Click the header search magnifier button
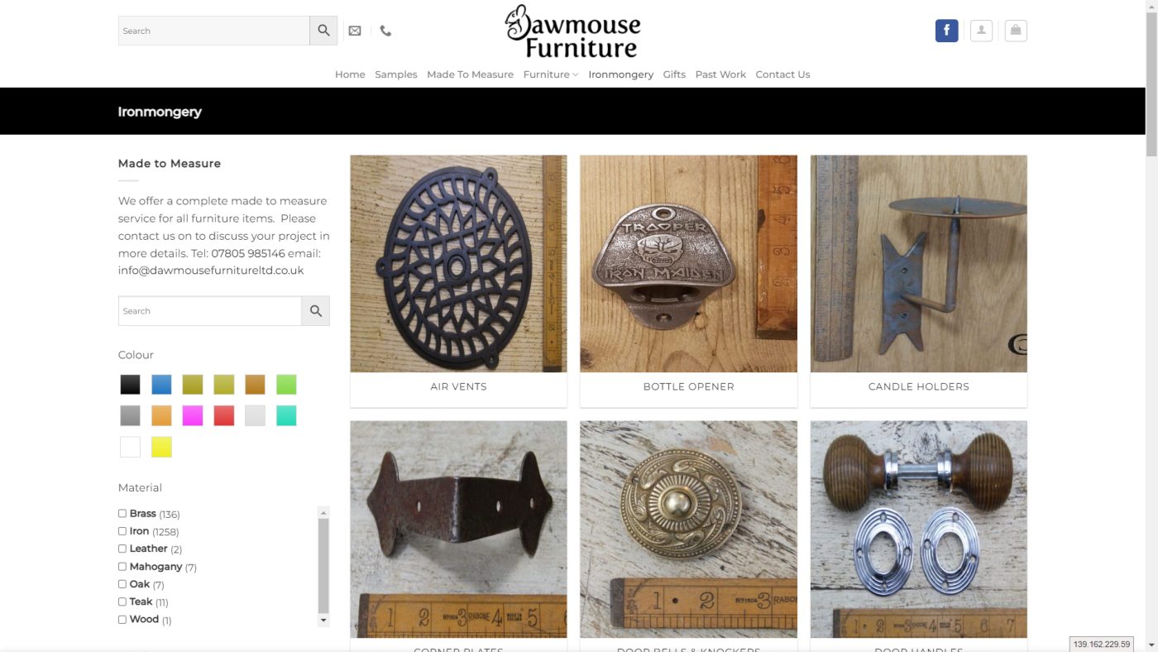Image resolution: width=1158 pixels, height=652 pixels. tap(323, 31)
